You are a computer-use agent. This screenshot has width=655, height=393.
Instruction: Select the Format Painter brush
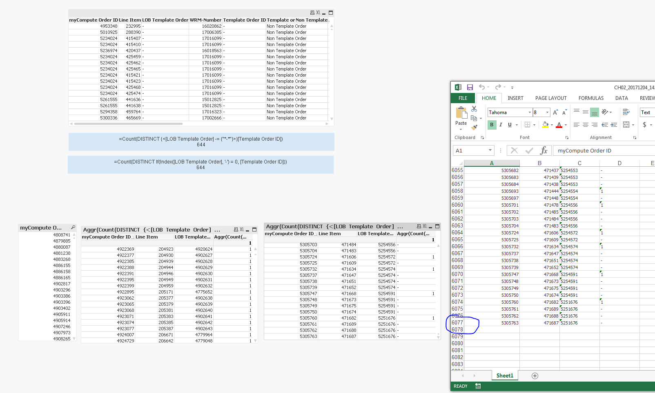click(x=474, y=127)
